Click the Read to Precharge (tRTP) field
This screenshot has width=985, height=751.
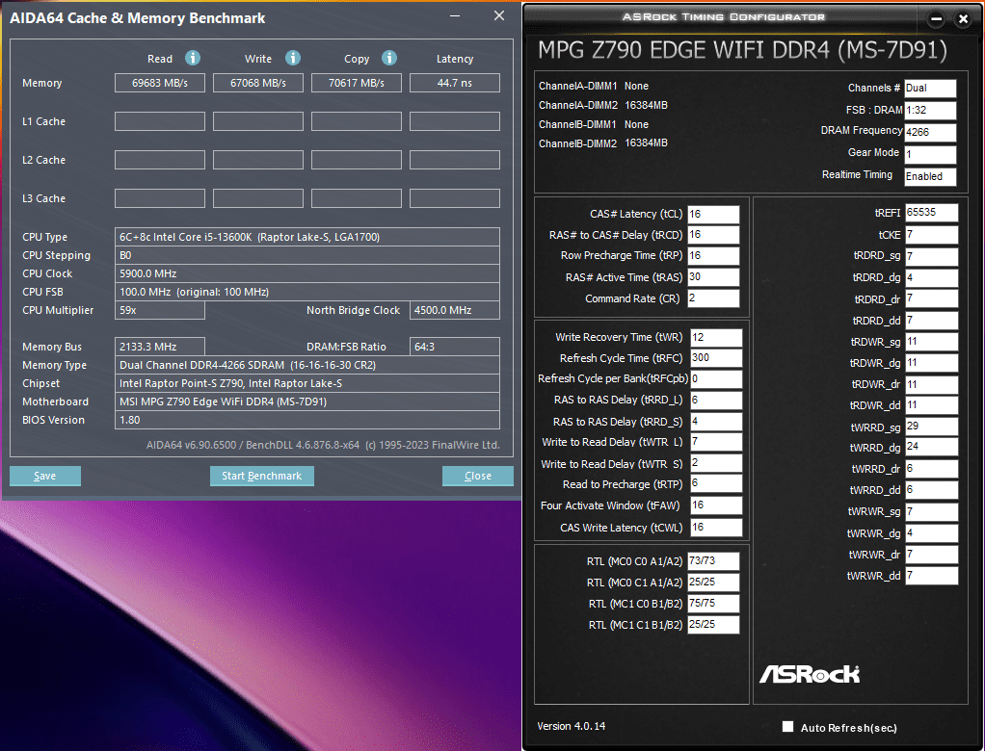point(716,483)
